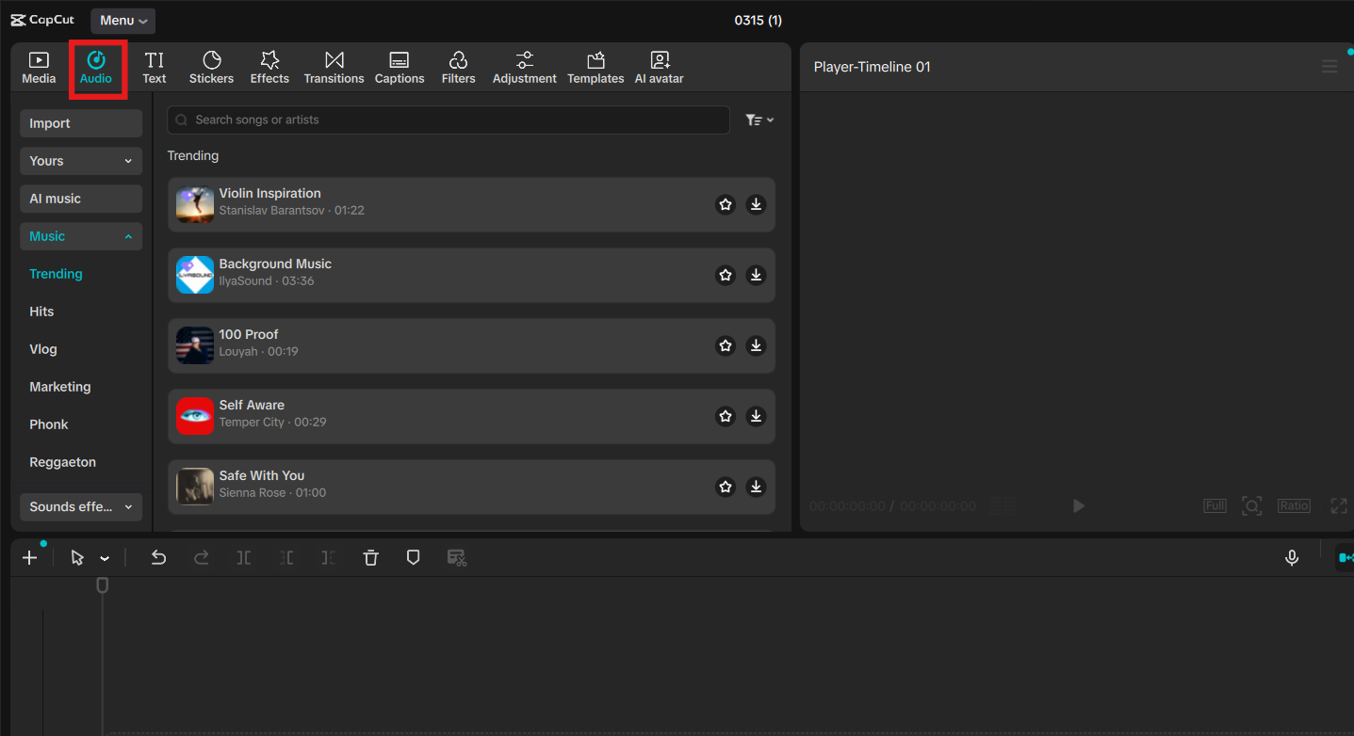Open the Adjustment tab
Viewport: 1354px width, 736px height.
524,68
